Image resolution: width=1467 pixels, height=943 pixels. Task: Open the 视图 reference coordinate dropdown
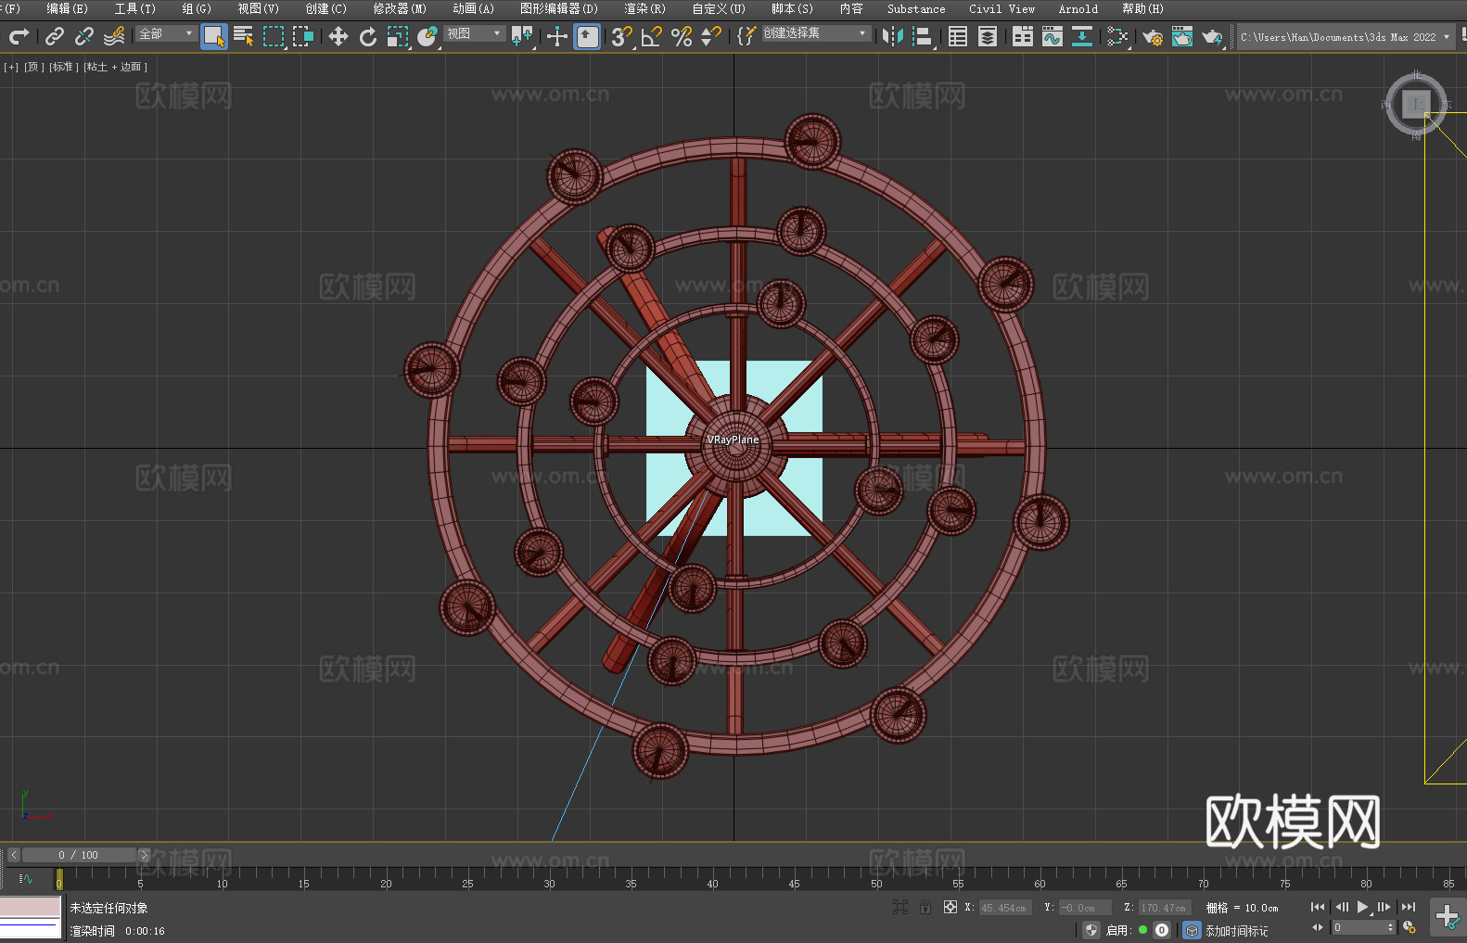[474, 33]
